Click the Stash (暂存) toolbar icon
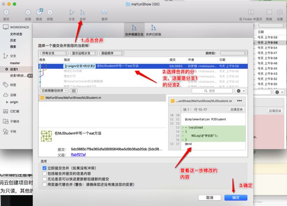287x206 pixels. point(104,12)
